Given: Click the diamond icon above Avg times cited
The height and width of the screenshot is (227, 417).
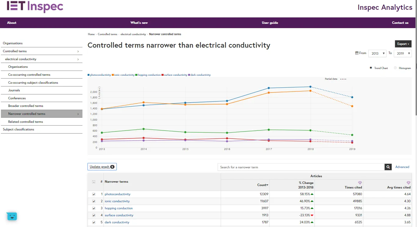Looking at the screenshot, I should [x=408, y=183].
